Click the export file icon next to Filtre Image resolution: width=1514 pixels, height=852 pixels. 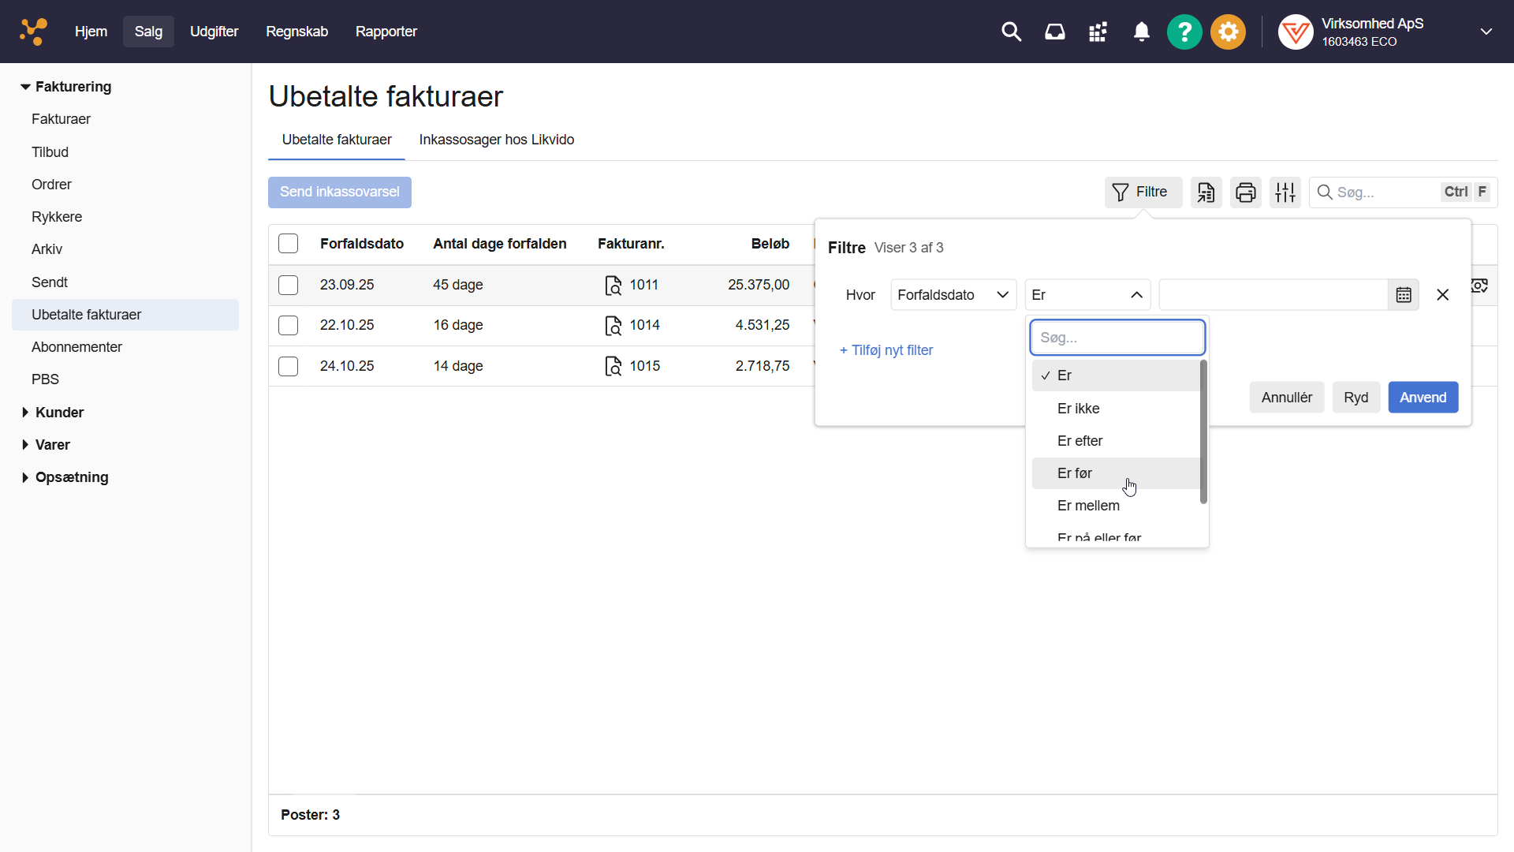pos(1206,192)
